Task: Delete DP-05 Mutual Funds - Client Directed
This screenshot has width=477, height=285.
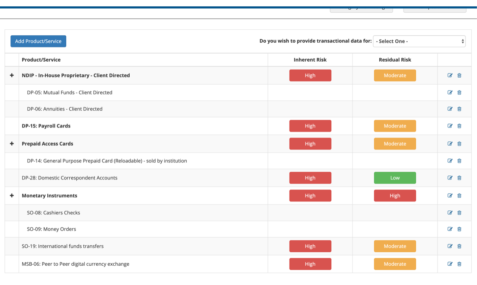Action: pyautogui.click(x=459, y=92)
